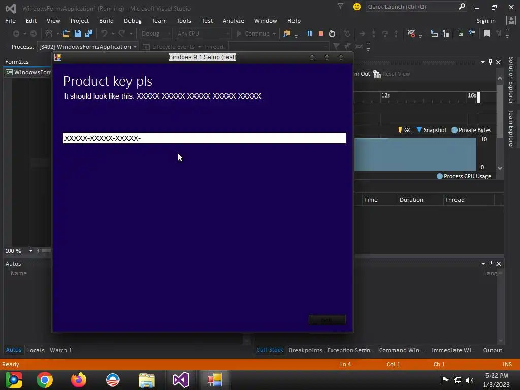Switch to the Breakpoints tab

(305, 350)
